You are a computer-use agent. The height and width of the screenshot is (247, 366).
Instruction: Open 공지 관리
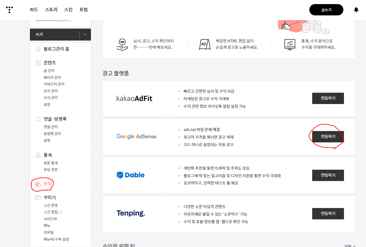click(50, 91)
